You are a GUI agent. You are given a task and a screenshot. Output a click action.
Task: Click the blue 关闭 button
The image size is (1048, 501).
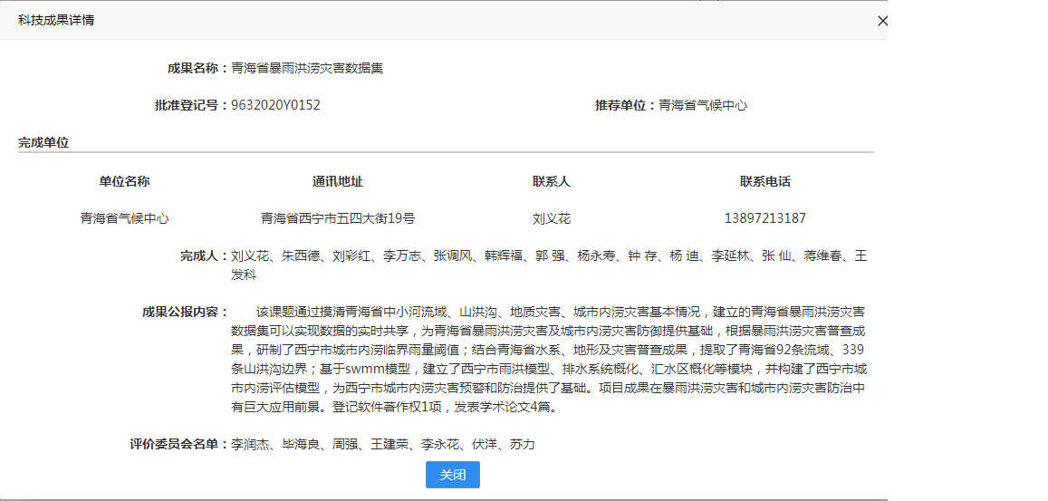(452, 475)
